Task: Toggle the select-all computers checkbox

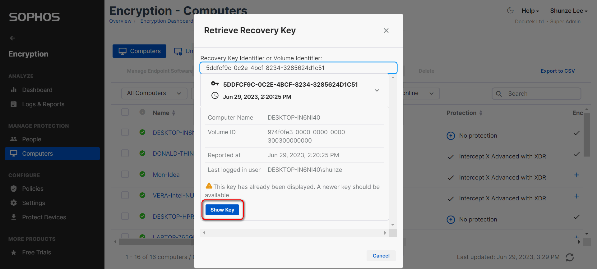Action: point(125,112)
